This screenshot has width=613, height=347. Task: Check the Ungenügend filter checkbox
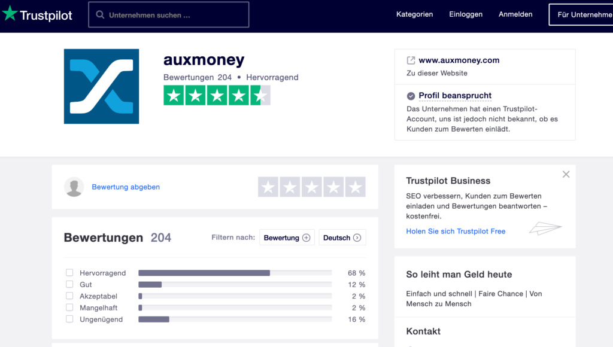coord(69,319)
